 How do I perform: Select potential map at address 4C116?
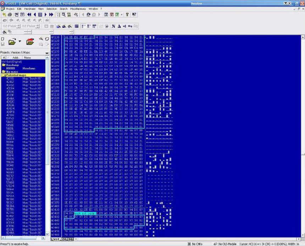pos(23,78)
